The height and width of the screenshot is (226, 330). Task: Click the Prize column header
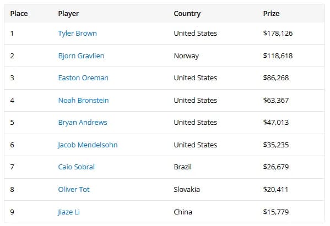point(271,14)
